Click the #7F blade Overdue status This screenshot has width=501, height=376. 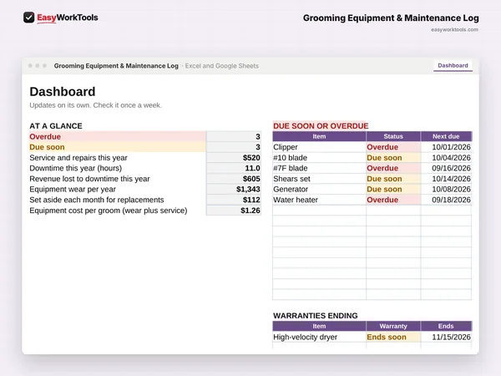393,168
